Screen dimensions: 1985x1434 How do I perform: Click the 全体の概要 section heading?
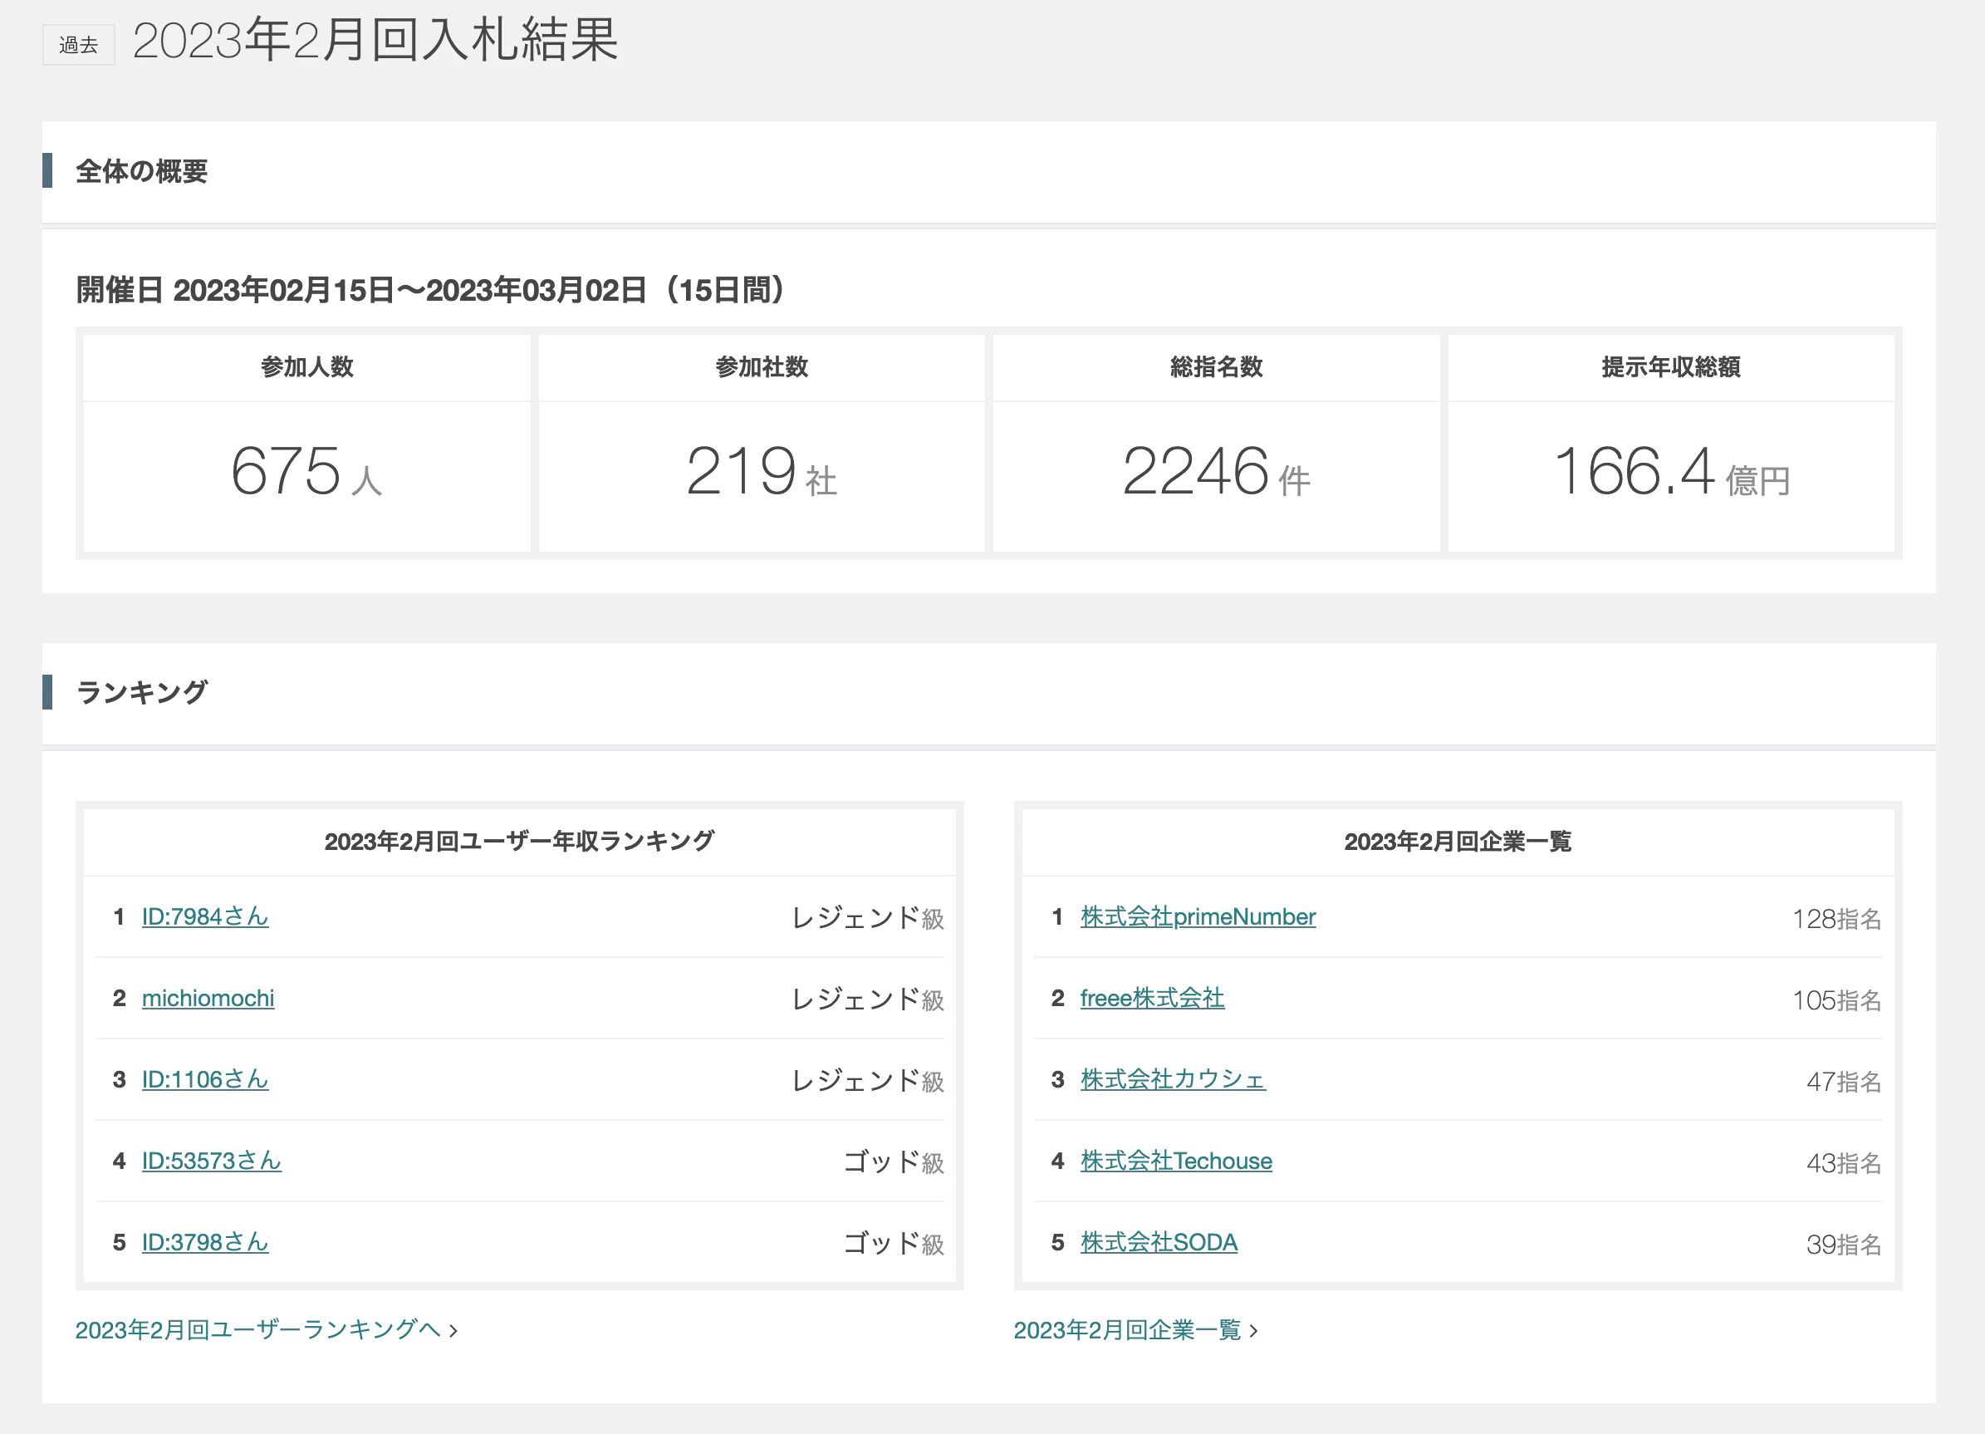(x=141, y=170)
